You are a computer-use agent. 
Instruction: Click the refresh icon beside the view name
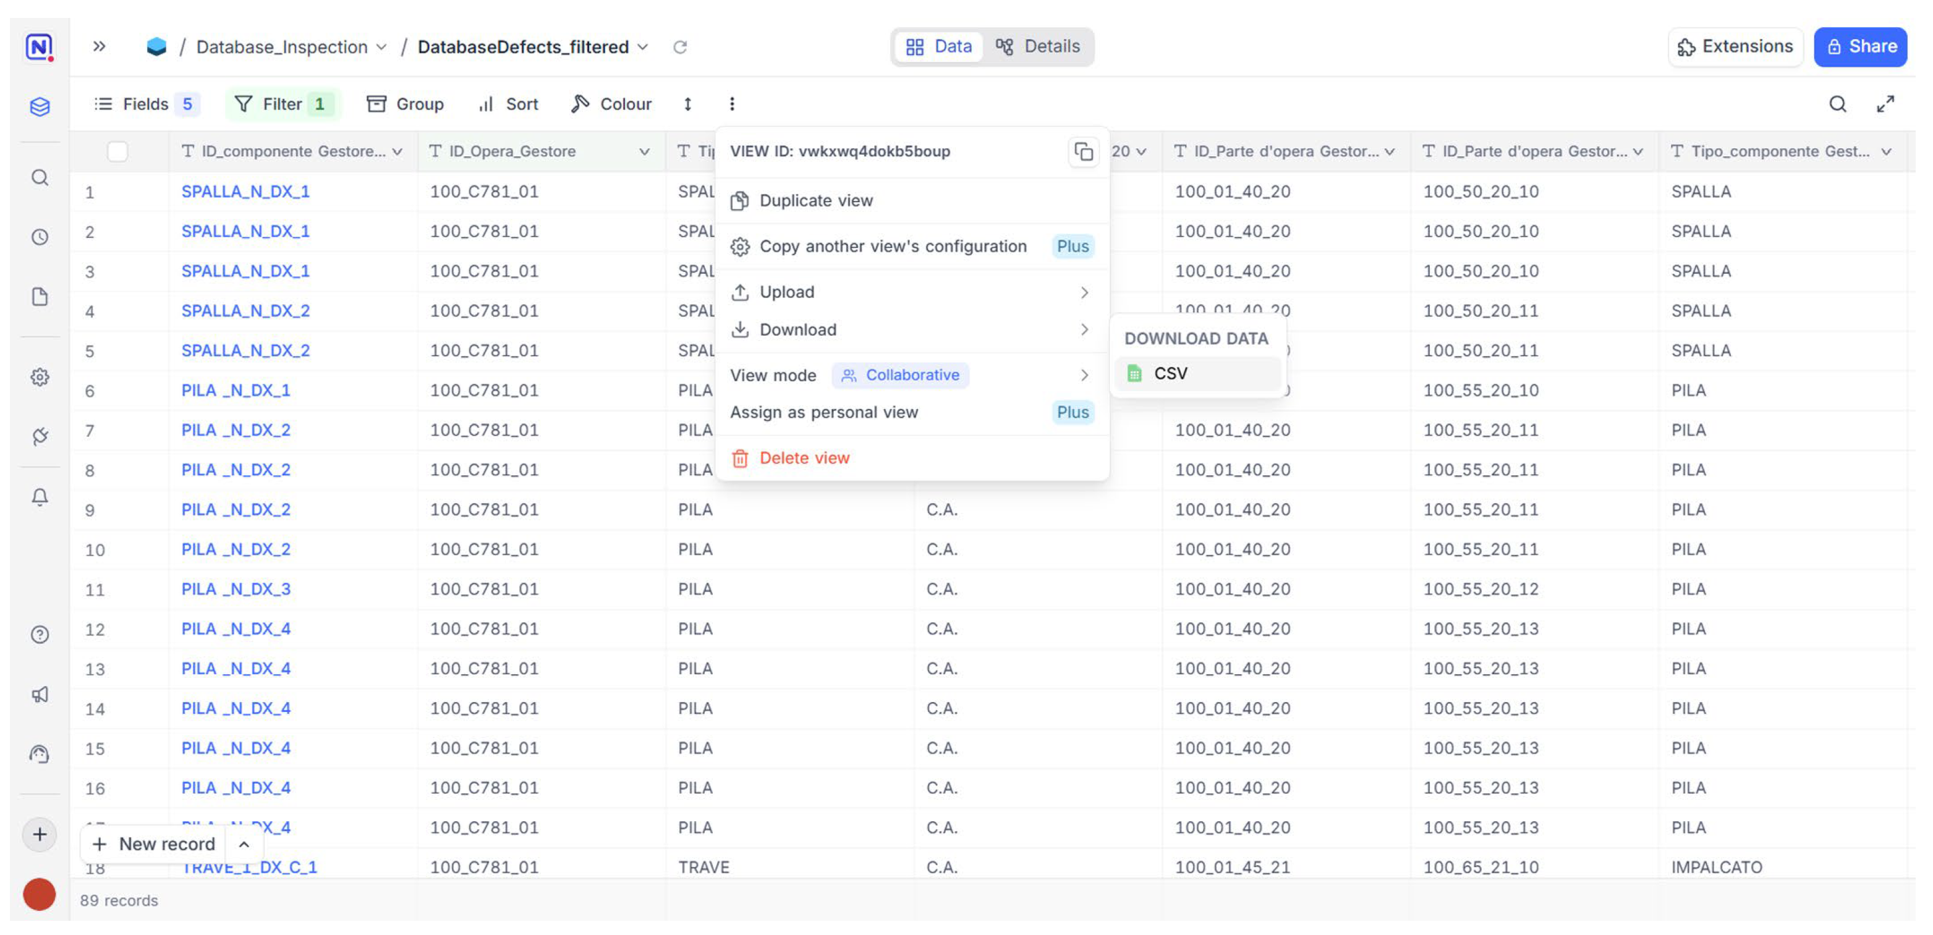(680, 47)
